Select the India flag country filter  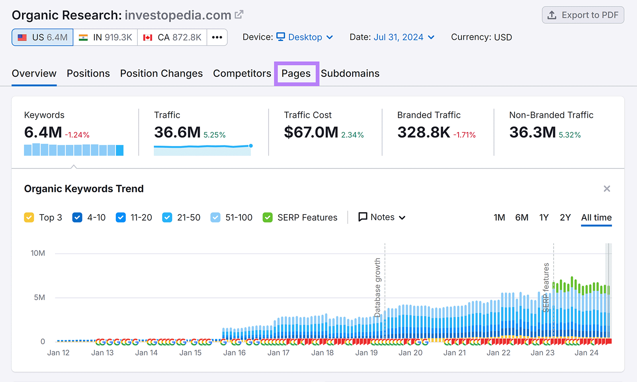[x=82, y=37]
